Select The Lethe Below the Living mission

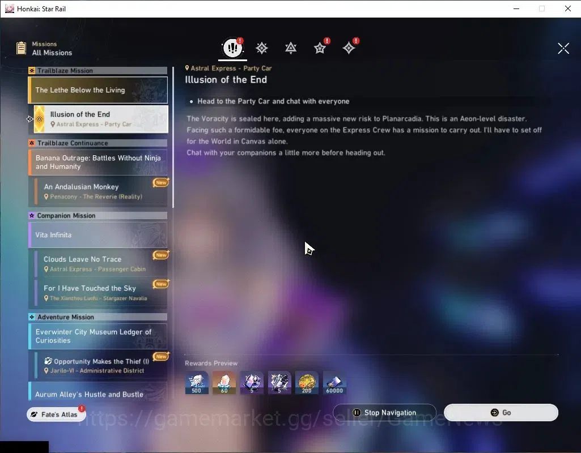coord(98,90)
